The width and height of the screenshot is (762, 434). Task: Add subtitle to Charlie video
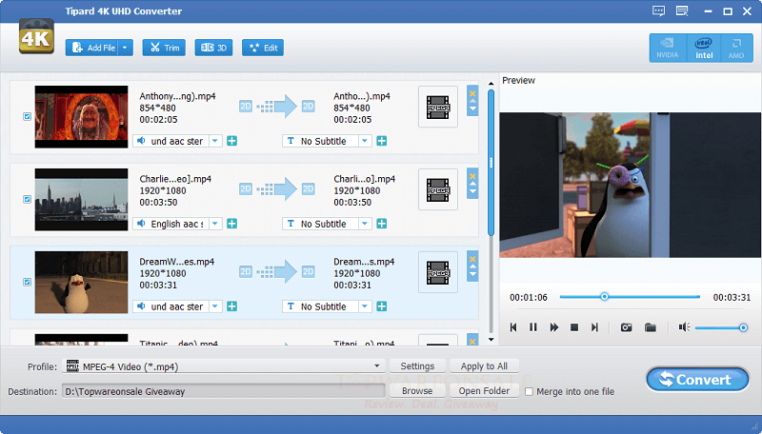coord(382,224)
